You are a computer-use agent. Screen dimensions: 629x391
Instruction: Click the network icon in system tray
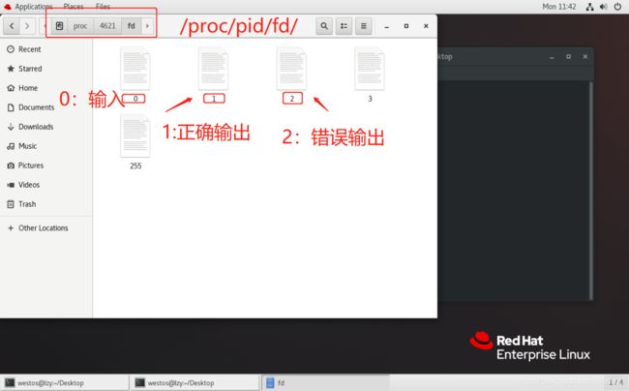589,7
